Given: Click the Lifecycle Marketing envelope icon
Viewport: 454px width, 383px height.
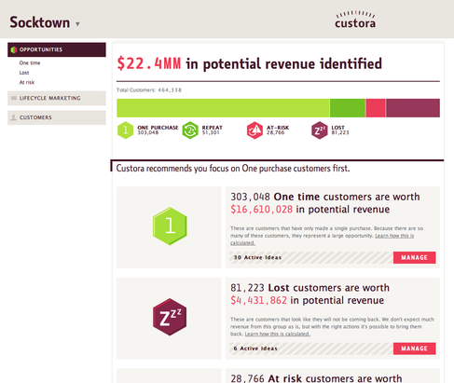Looking at the screenshot, I should click(x=14, y=98).
